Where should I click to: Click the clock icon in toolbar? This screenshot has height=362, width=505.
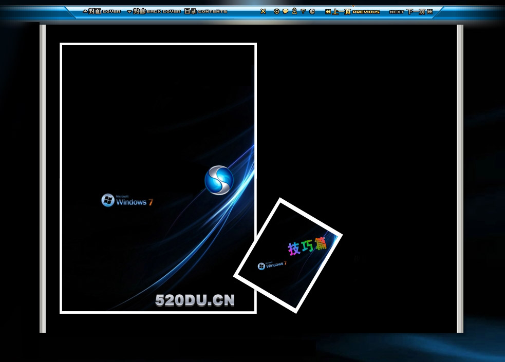312,12
